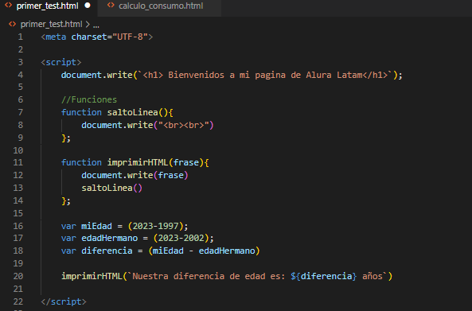Click imprimirHTML in the function declaration
The image size is (472, 311).
point(138,162)
